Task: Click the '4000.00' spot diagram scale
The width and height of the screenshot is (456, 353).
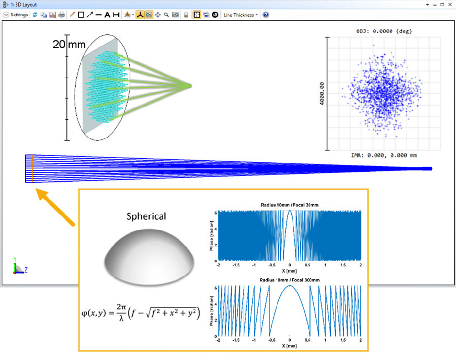Action: click(x=321, y=94)
